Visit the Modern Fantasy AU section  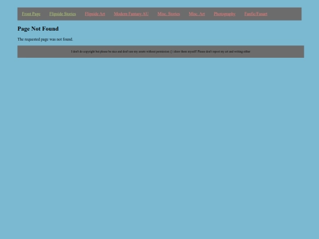[131, 14]
